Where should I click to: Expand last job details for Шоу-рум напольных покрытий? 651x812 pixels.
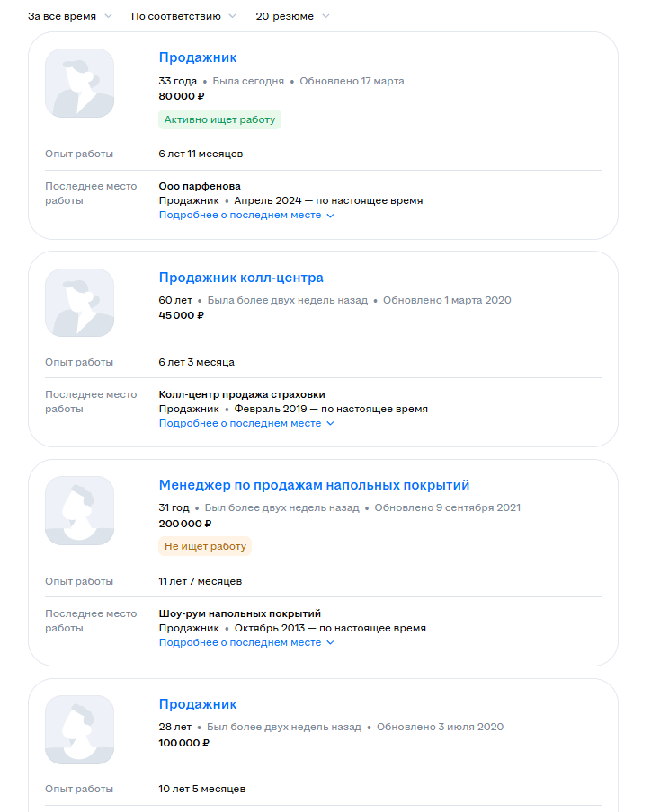(x=240, y=643)
